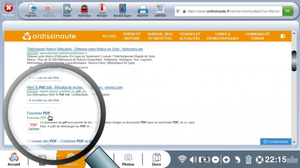
Task: Print the page with Imprimer icon
Action: click(x=143, y=9)
